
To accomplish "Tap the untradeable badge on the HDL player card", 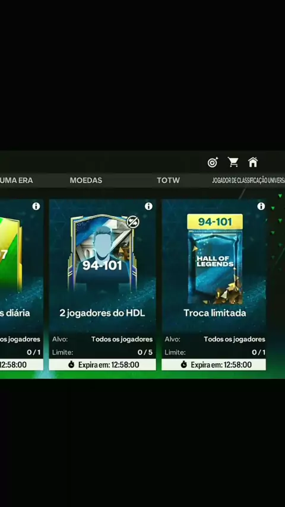I will pos(132,222).
